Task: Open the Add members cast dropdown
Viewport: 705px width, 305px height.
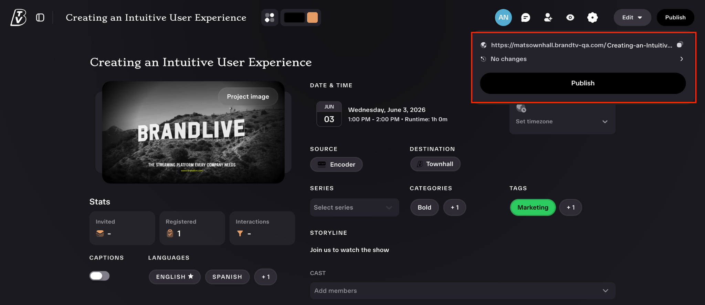Action: [x=463, y=291]
